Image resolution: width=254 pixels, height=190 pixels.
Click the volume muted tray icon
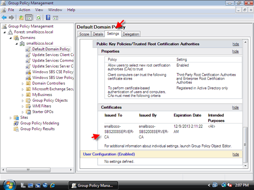coord(229,185)
